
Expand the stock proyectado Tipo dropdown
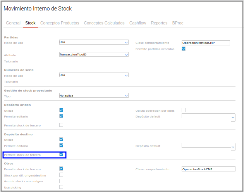93,95
